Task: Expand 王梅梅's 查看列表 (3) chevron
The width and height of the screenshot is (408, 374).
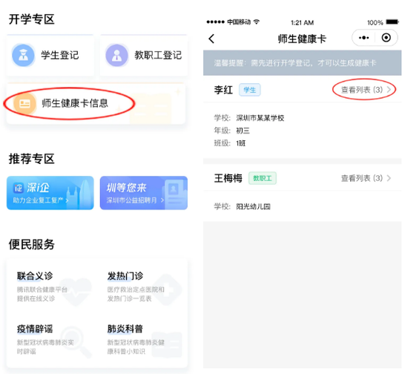Action: pyautogui.click(x=389, y=178)
